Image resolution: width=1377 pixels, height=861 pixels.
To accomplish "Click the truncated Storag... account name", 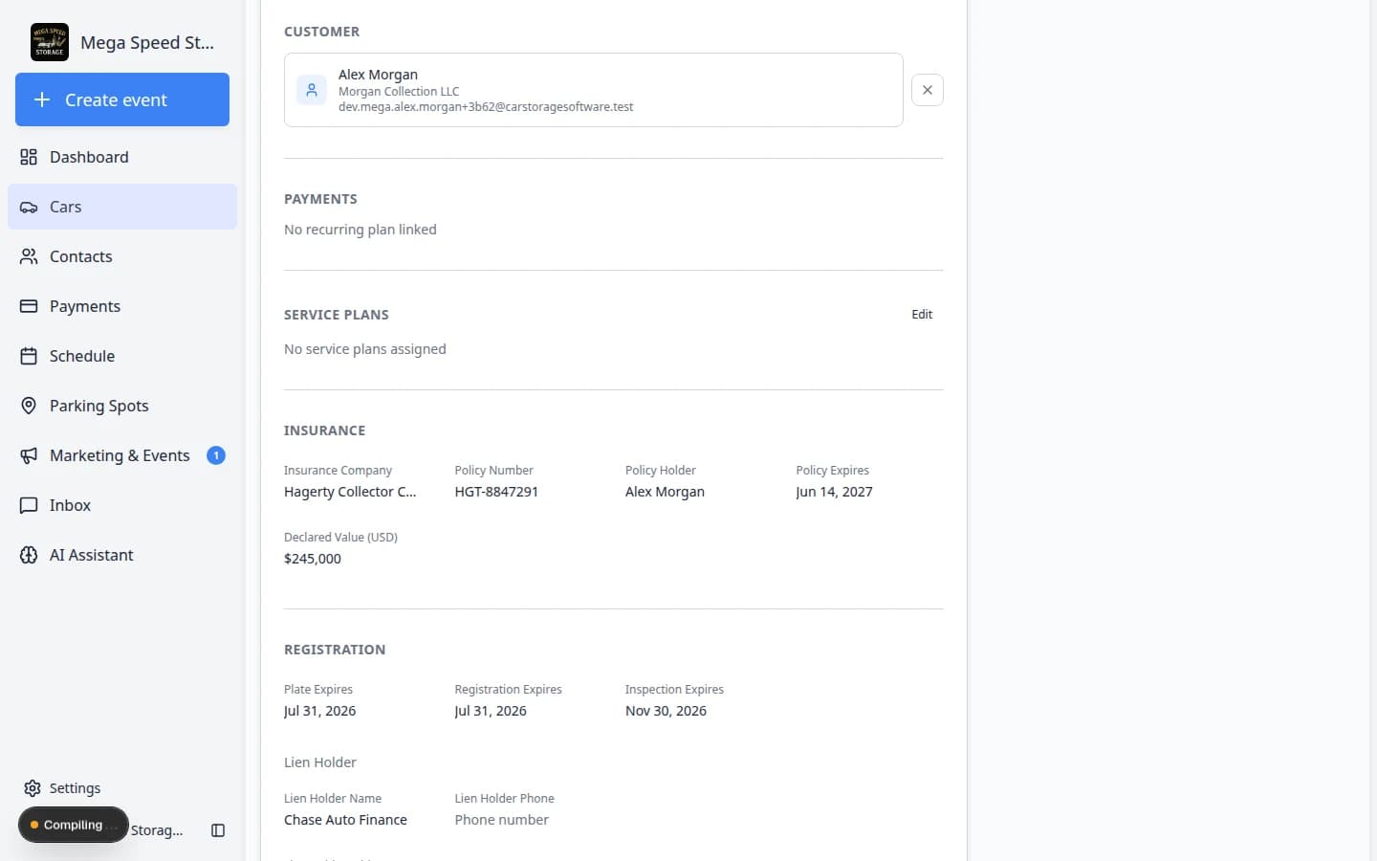I will pyautogui.click(x=157, y=830).
